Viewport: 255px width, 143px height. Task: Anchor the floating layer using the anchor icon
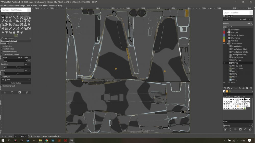[244, 88]
